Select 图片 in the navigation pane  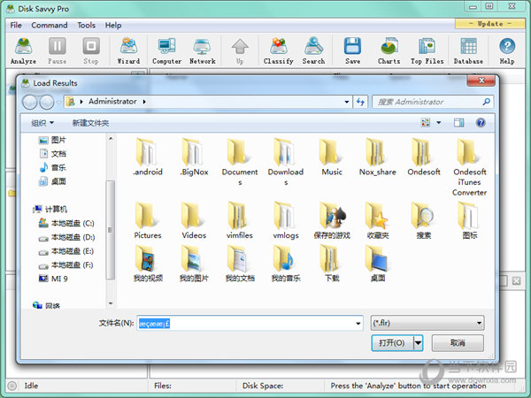[x=52, y=140]
